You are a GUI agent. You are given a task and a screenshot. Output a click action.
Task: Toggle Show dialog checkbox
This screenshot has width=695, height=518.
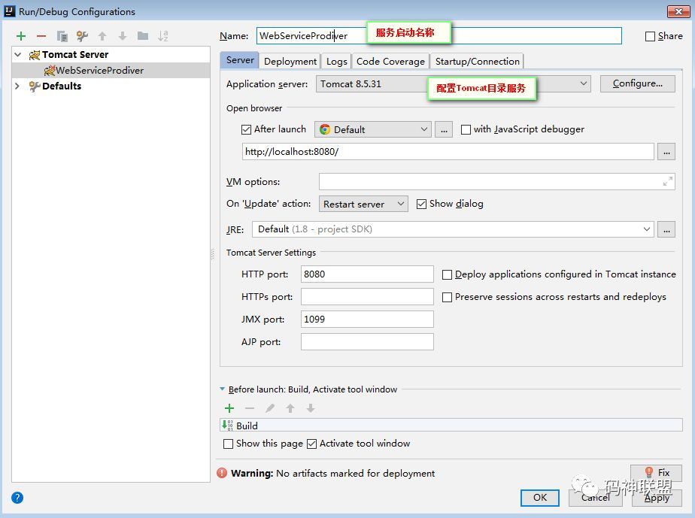(x=421, y=204)
